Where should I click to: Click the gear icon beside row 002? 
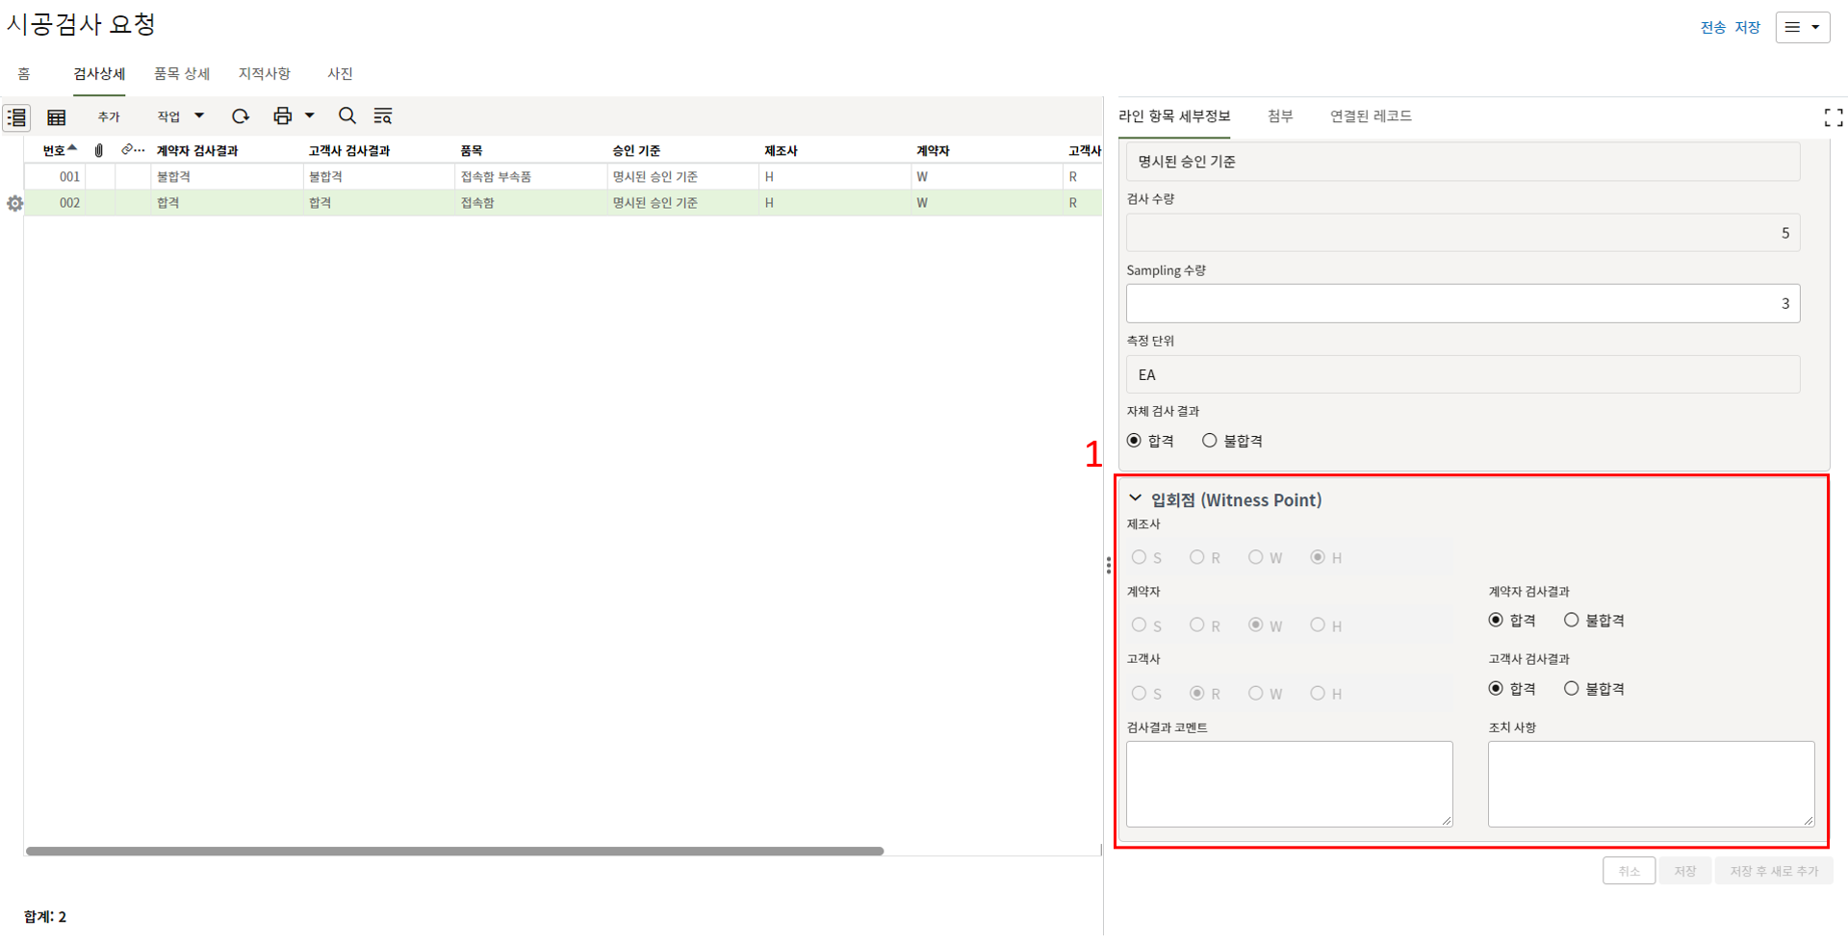coord(14,203)
